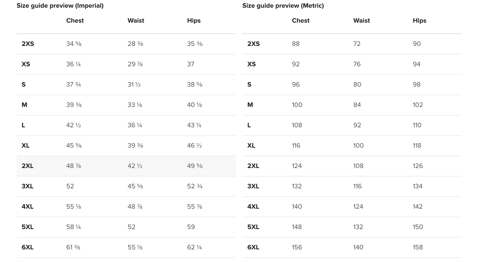This screenshot has height=272, width=486.
Task: Select the Chest column header in Imperial table
Action: [75, 21]
